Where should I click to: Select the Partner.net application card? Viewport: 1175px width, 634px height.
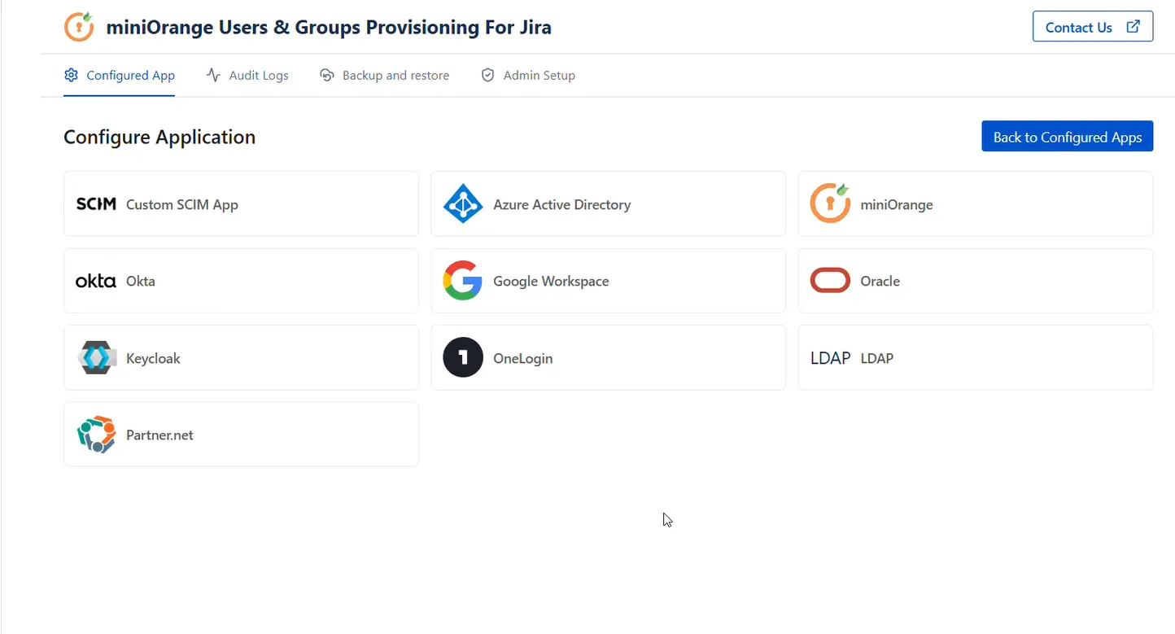coord(241,435)
